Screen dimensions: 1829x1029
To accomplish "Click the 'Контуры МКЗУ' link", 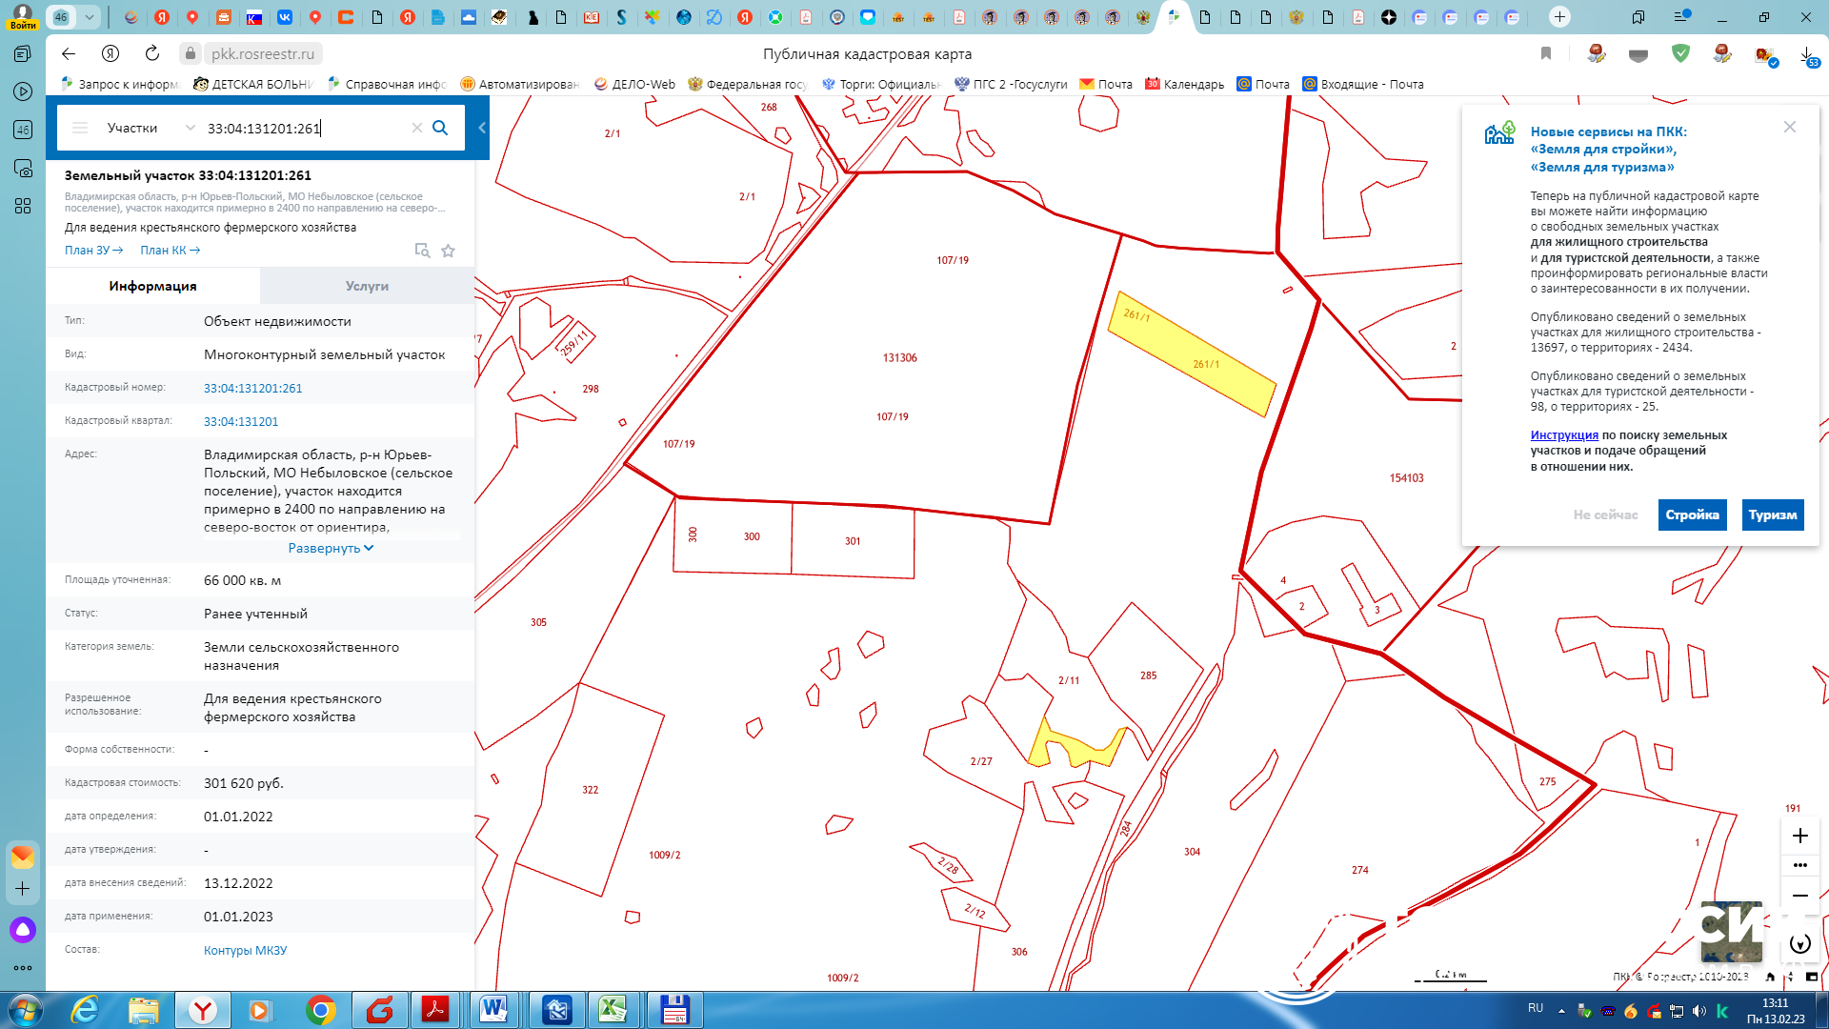I will click(x=246, y=949).
